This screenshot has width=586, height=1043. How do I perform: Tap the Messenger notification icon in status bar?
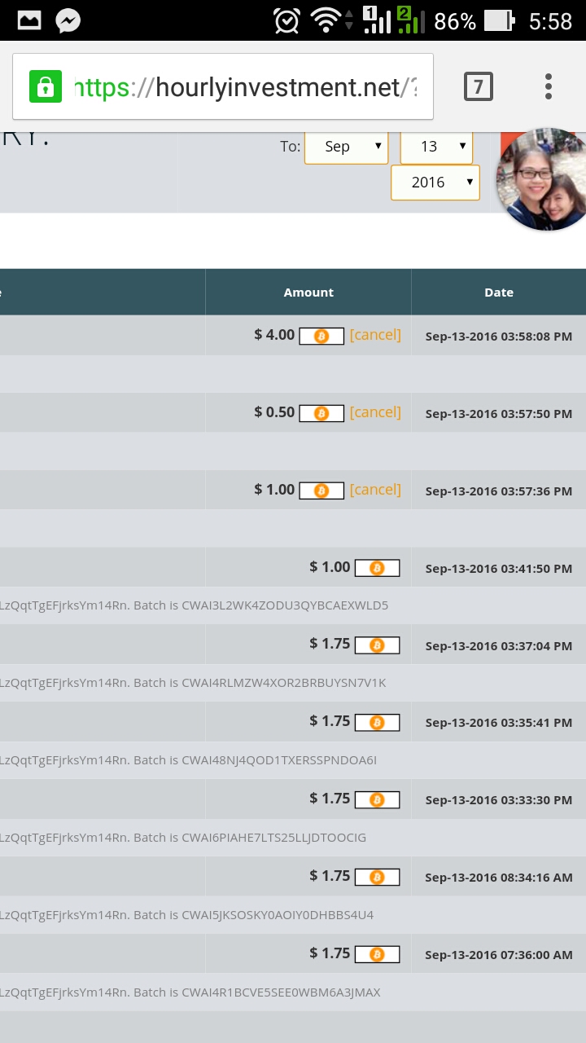pos(68,21)
